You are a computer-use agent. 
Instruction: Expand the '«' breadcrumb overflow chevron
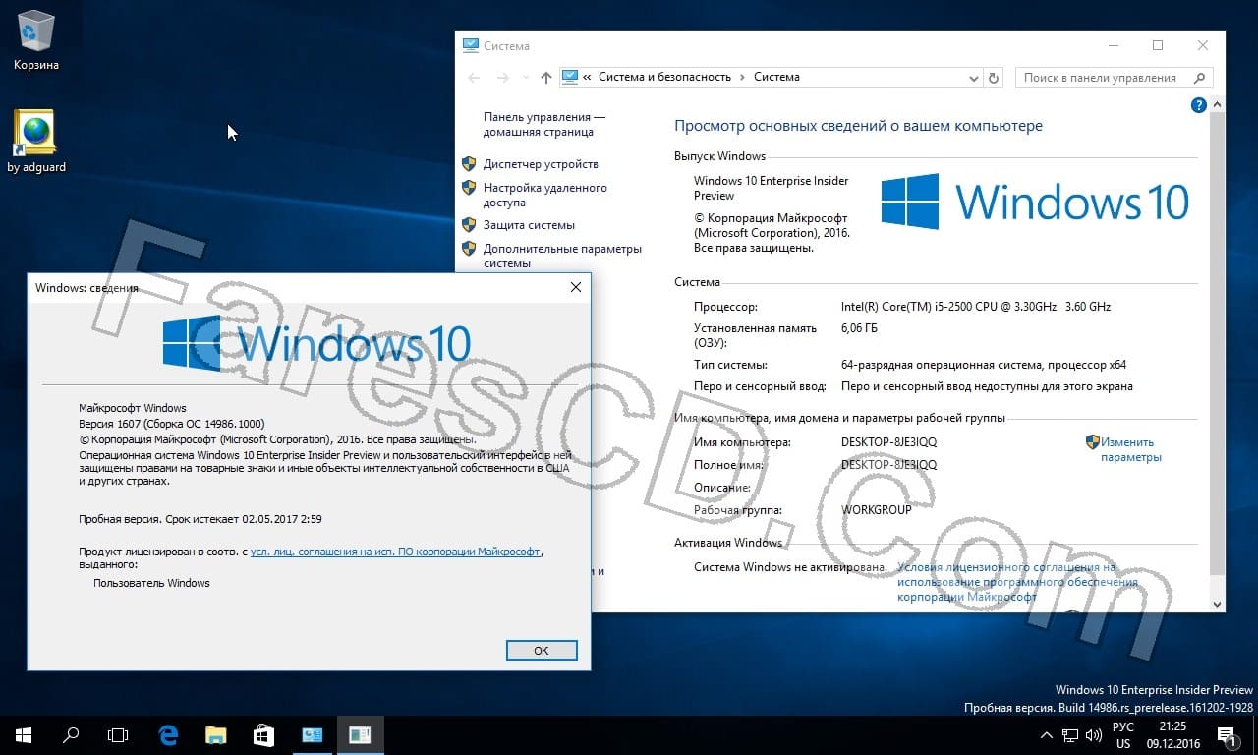click(x=587, y=77)
